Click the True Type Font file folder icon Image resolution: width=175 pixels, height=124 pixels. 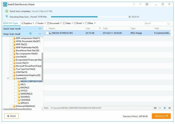[14, 69]
